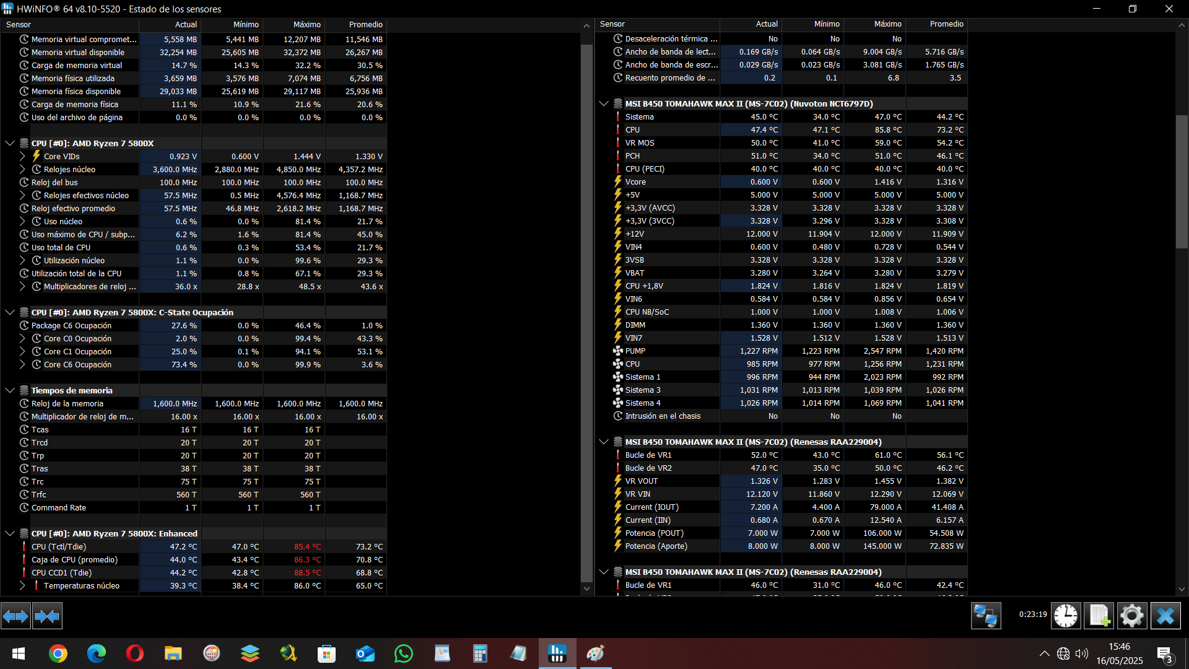Click left pane Actual column header

click(170, 25)
